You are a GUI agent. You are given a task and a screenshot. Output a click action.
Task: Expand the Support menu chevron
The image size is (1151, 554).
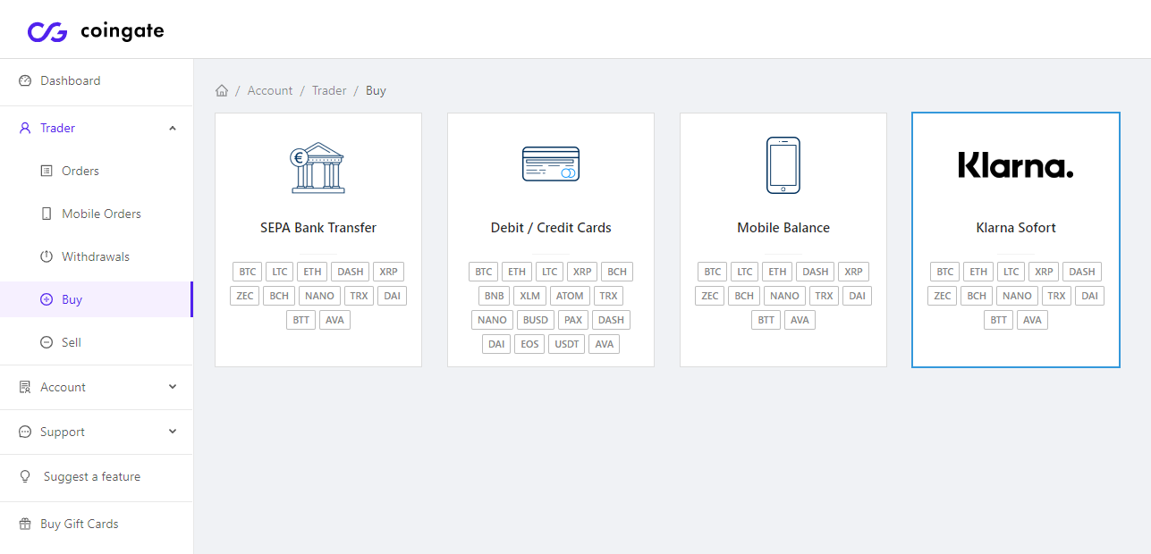click(x=173, y=432)
